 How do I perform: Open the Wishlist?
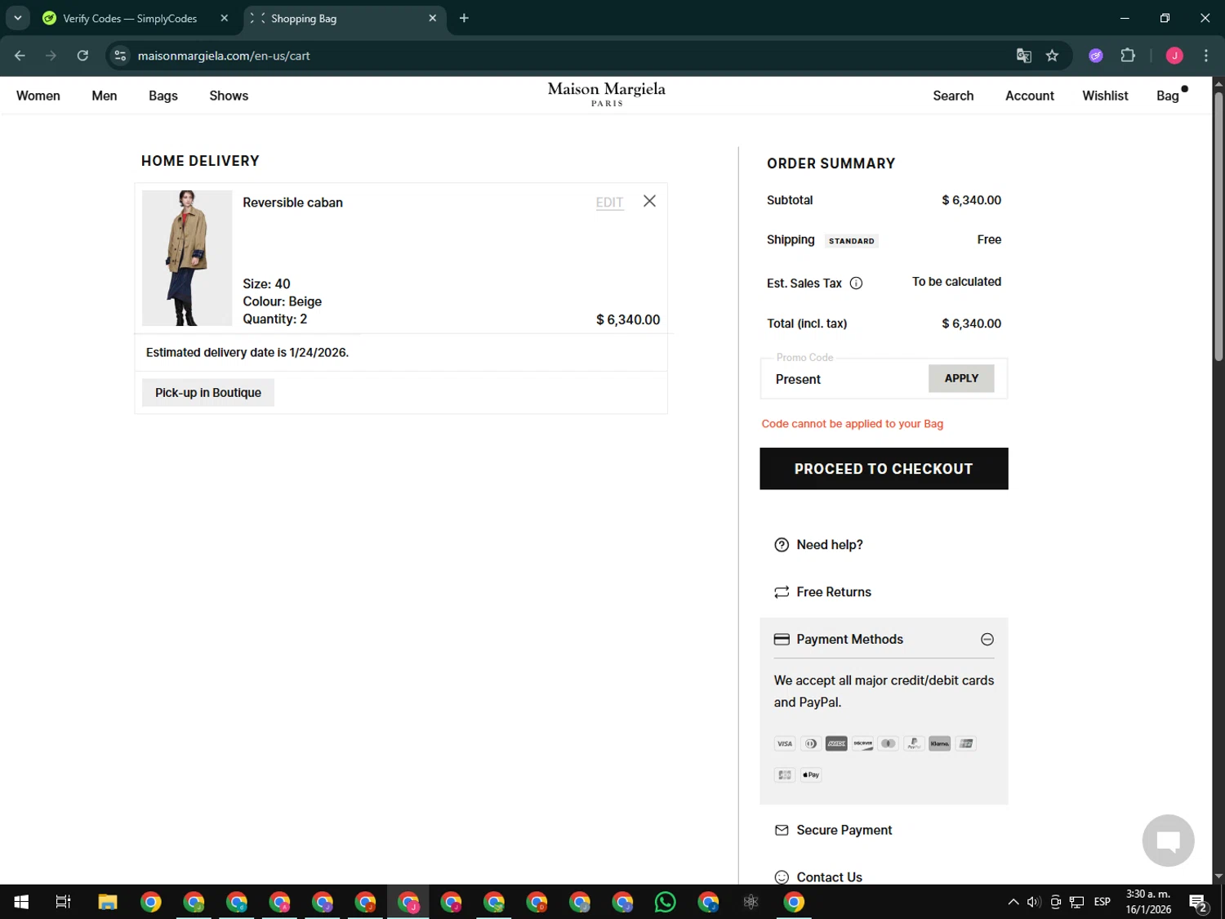pos(1105,96)
